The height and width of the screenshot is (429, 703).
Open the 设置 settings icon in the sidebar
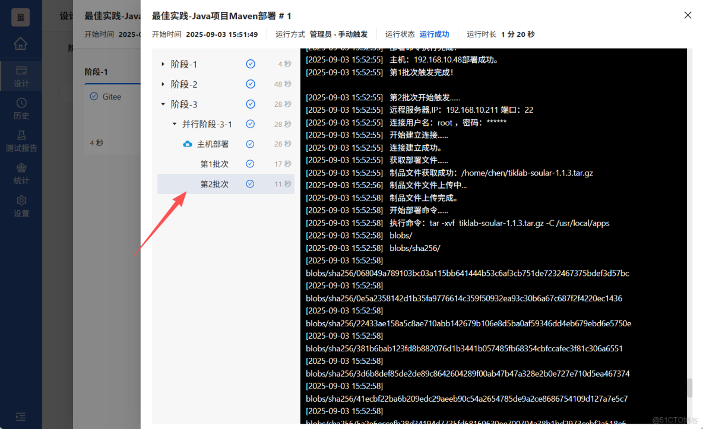(x=21, y=205)
